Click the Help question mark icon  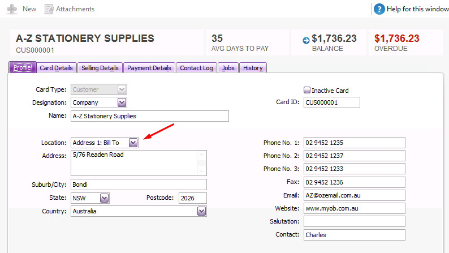pyautogui.click(x=379, y=9)
